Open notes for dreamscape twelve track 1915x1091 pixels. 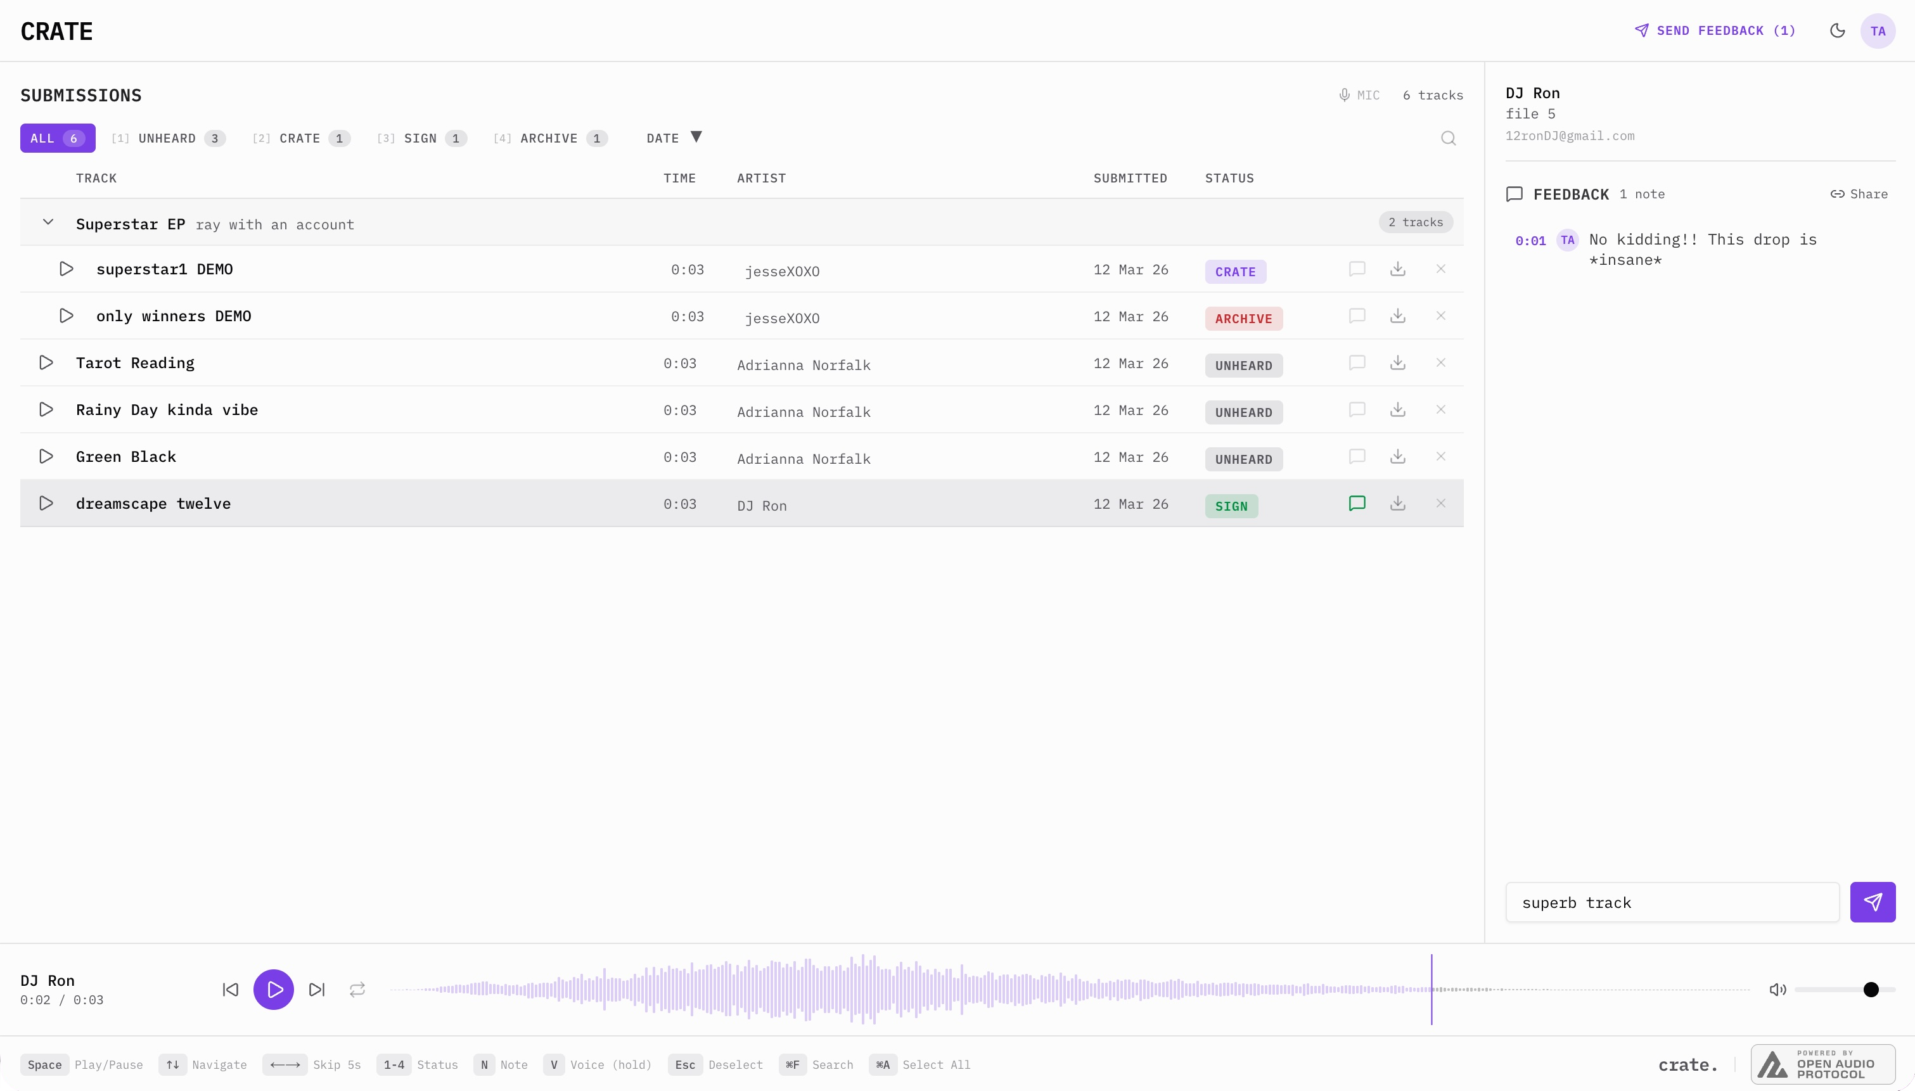point(1357,504)
